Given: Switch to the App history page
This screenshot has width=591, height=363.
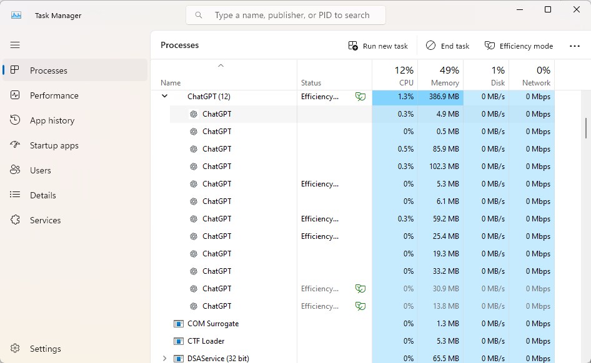Looking at the screenshot, I should (52, 120).
